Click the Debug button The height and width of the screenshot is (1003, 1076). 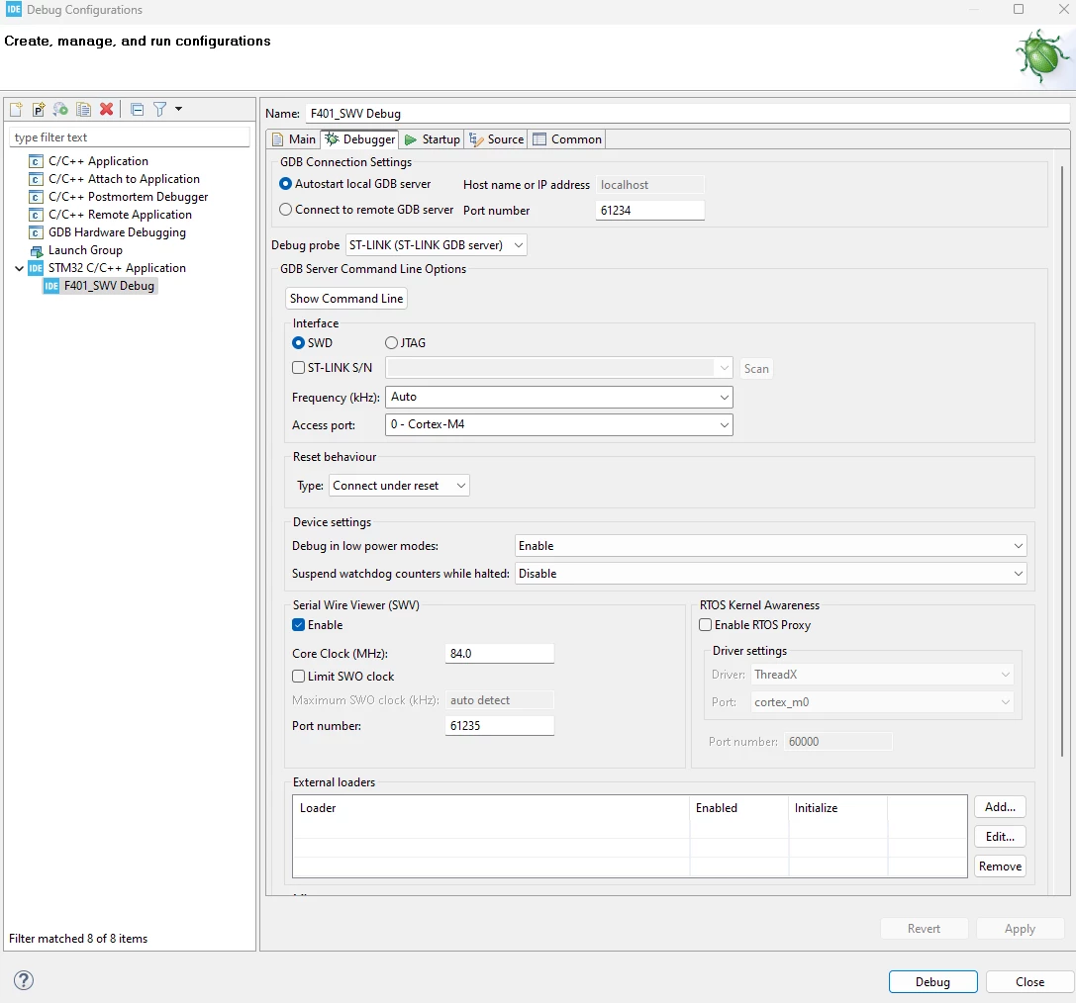click(x=932, y=982)
